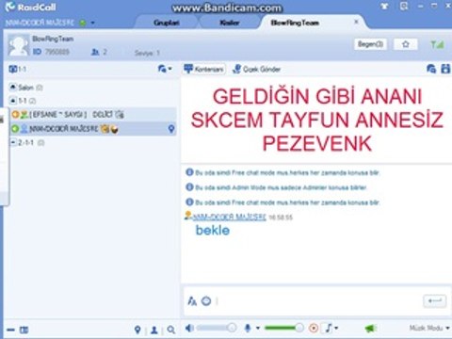Click the members count icon

(95, 52)
